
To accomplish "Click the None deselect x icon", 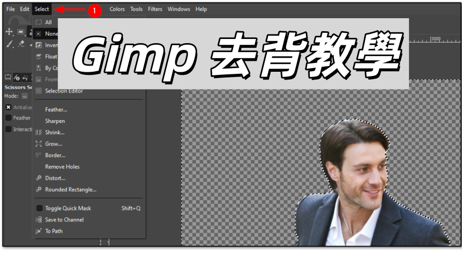I will coord(38,34).
